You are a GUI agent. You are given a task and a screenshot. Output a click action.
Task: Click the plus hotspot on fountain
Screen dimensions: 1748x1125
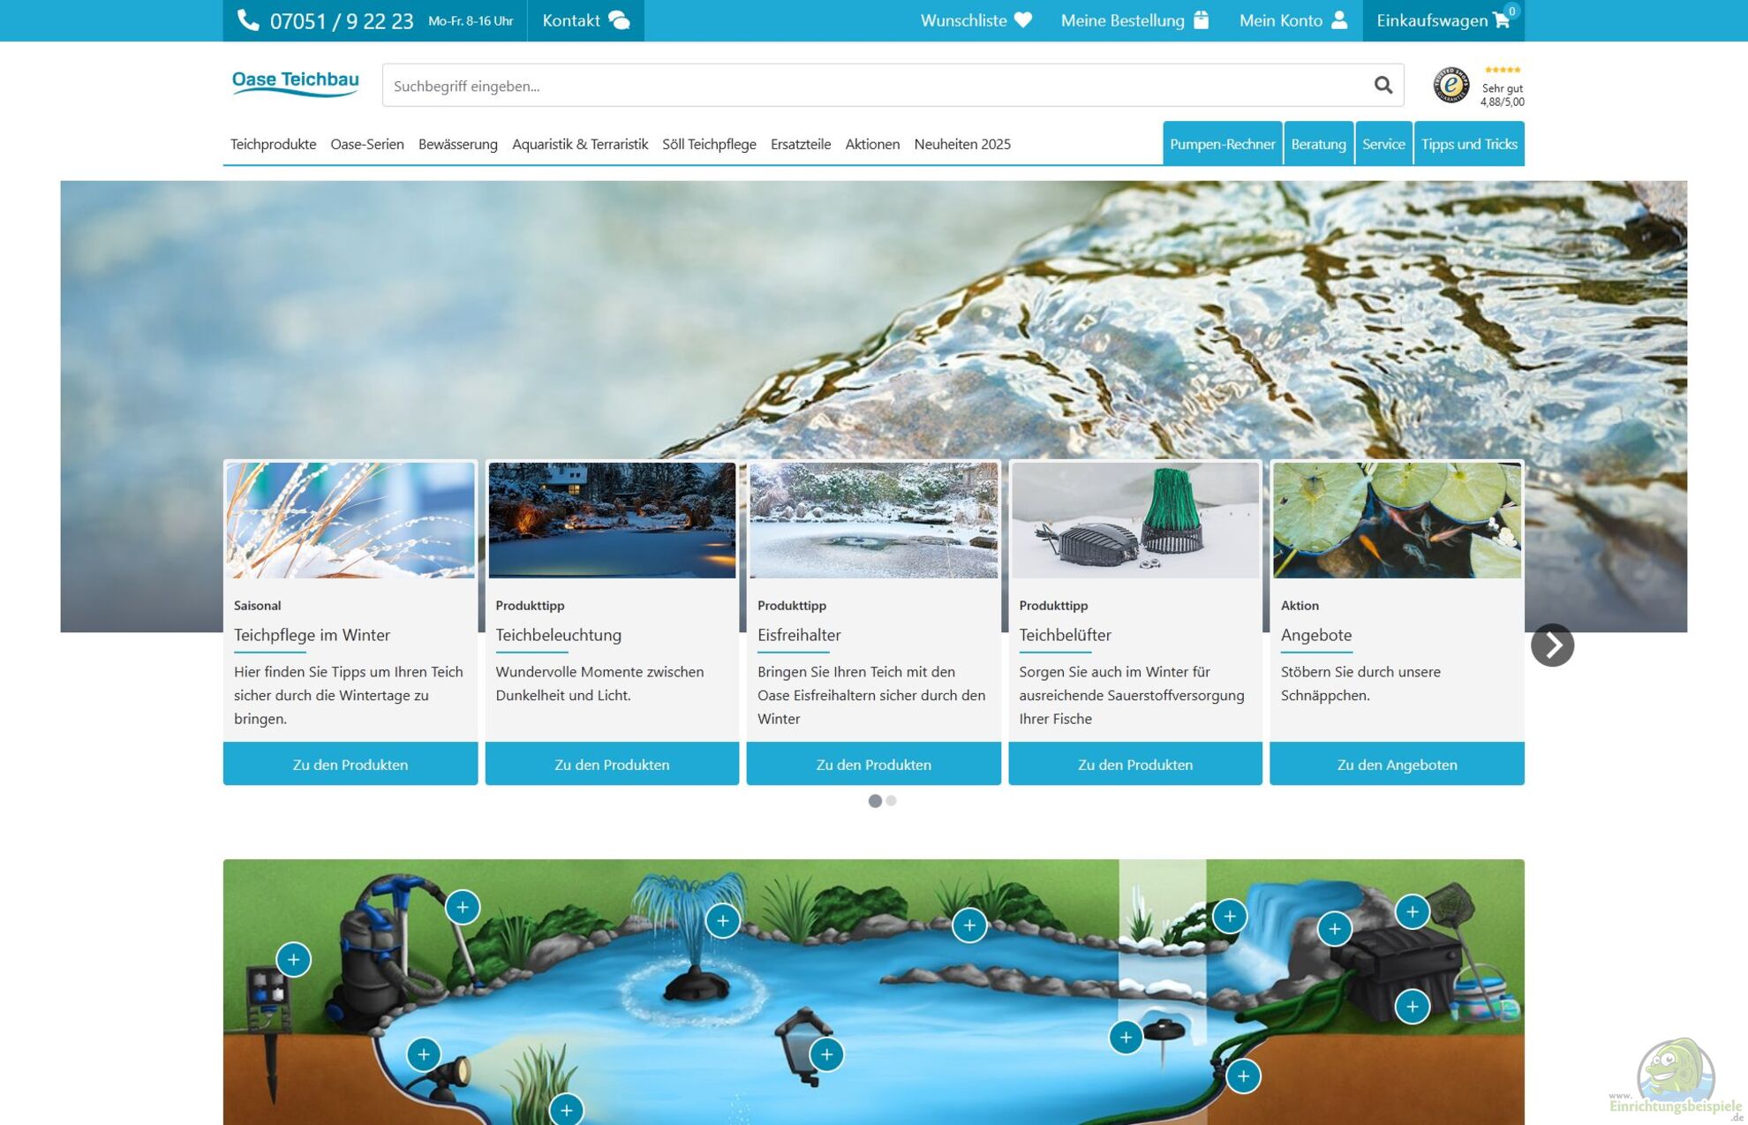pos(722,921)
